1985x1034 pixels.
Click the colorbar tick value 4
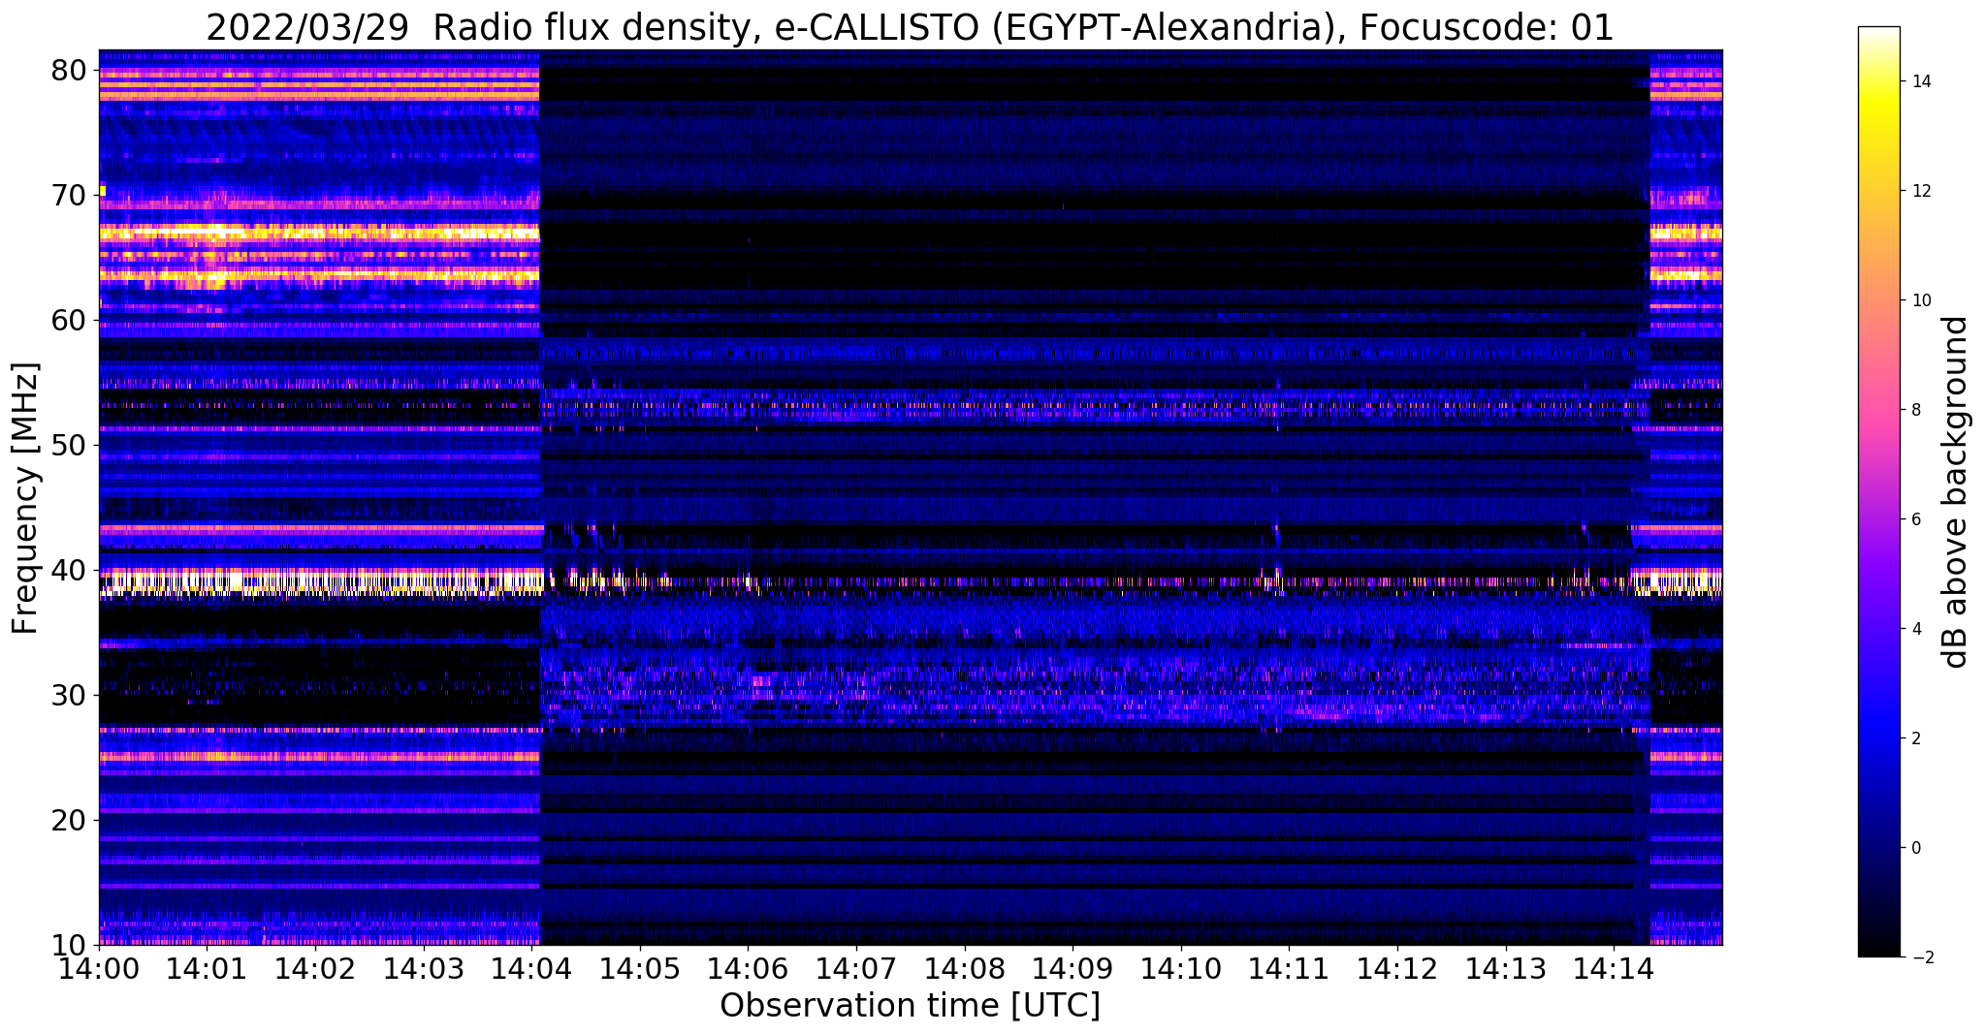click(1916, 629)
